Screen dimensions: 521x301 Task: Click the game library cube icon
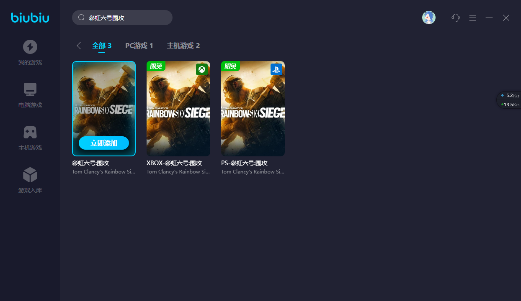click(30, 175)
